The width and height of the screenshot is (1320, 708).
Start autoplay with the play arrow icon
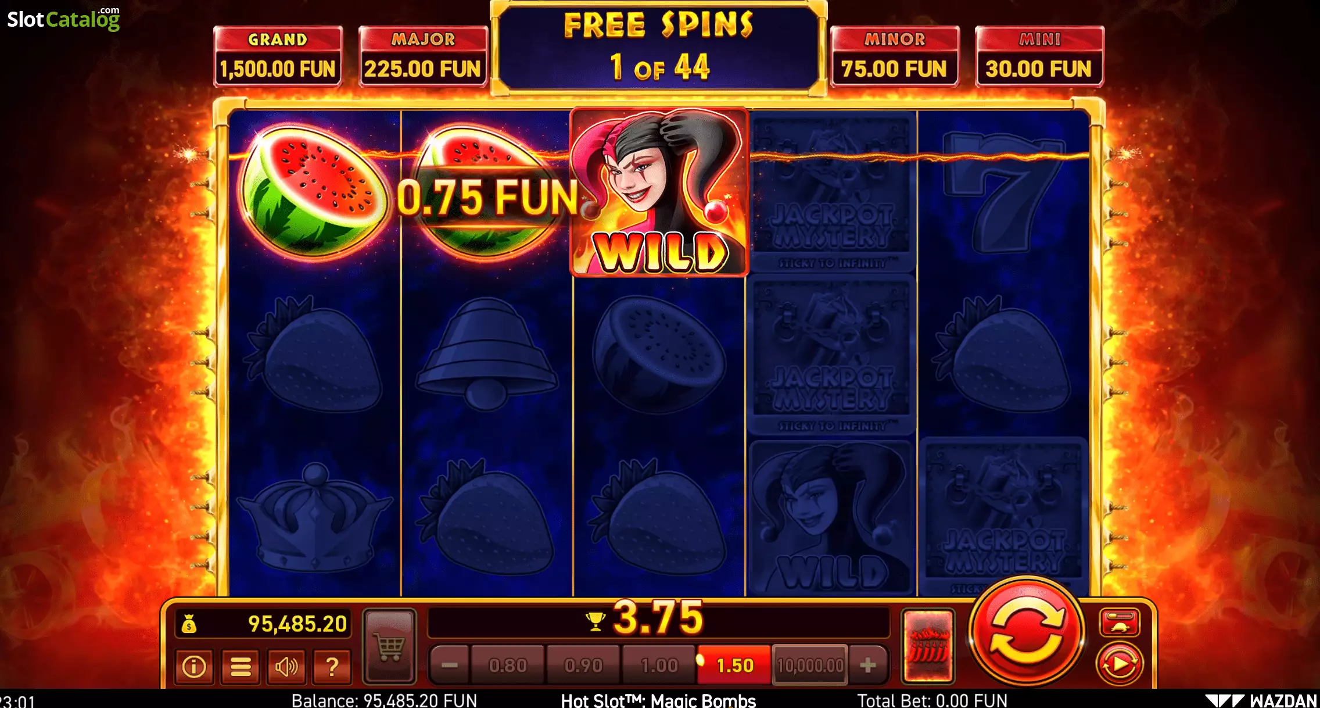(x=1120, y=664)
